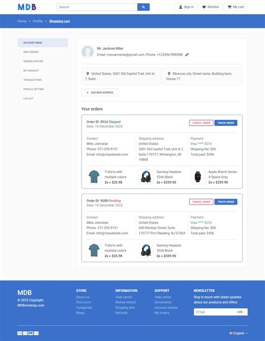Go to Profile breadcrumb link

[37, 21]
